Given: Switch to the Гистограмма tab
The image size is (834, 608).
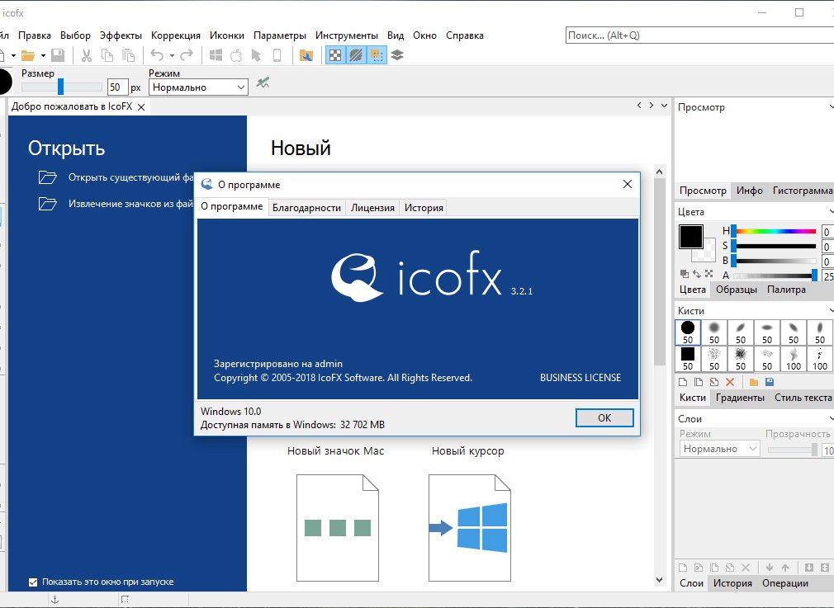Looking at the screenshot, I should 803,191.
